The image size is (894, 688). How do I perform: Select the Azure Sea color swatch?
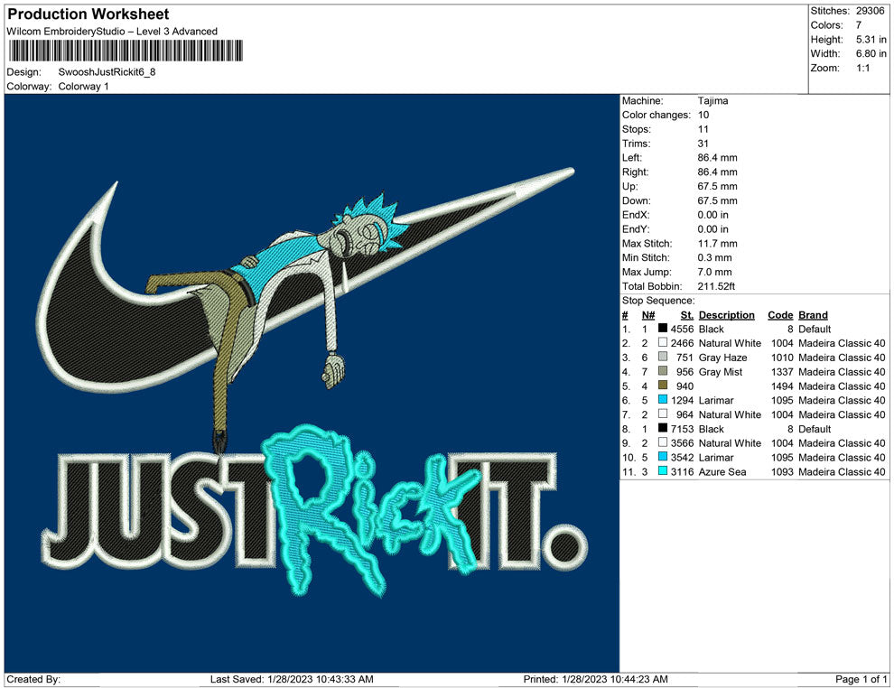[x=663, y=472]
